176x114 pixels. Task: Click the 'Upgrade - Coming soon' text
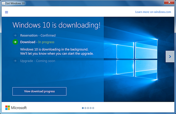pyautogui.click(x=38, y=61)
